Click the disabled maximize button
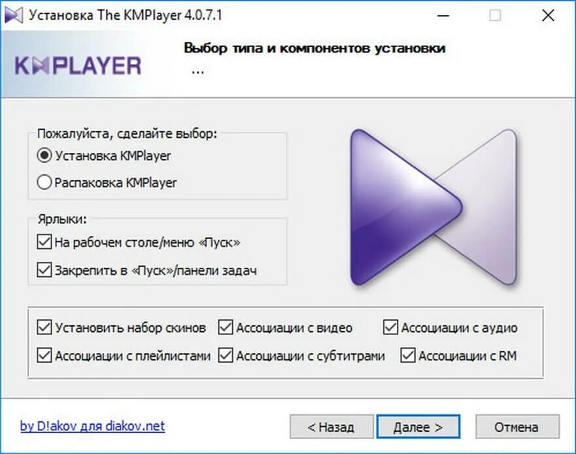 [x=495, y=16]
